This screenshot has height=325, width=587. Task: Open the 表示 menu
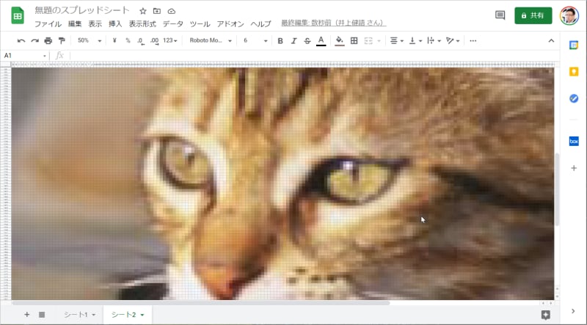(x=95, y=24)
